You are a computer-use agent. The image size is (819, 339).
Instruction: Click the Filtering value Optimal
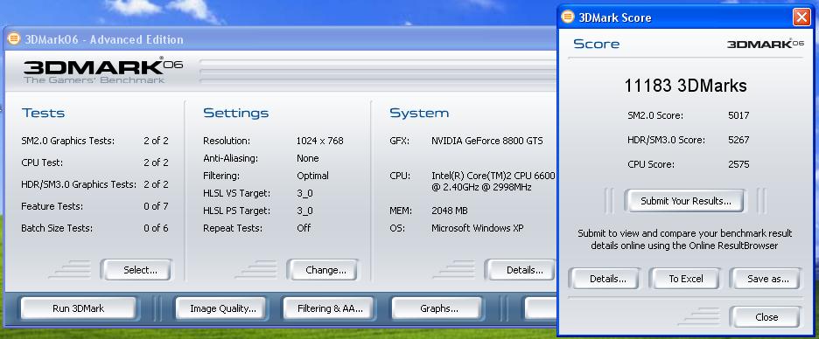pyautogui.click(x=312, y=176)
